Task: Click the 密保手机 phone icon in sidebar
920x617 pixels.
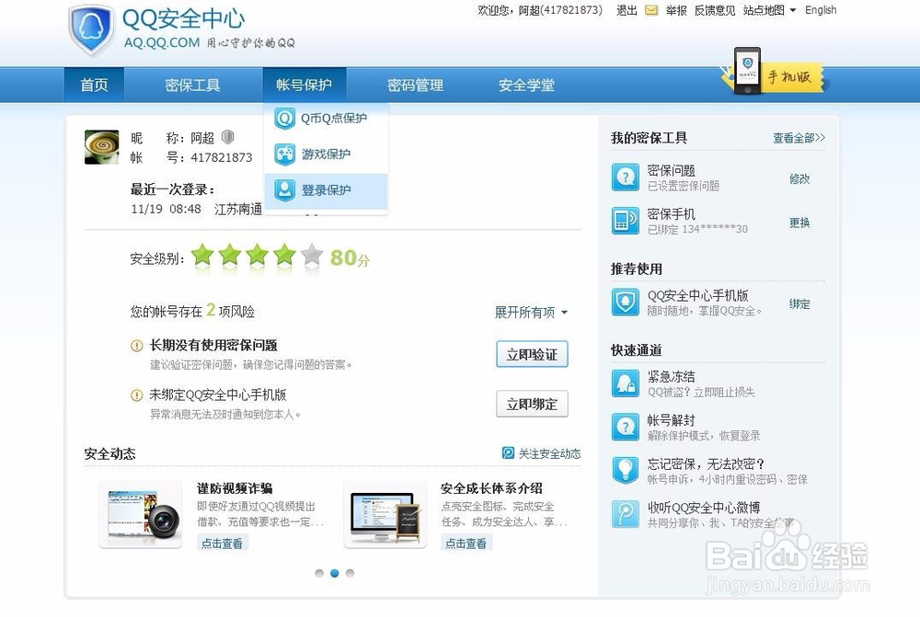Action: [x=626, y=221]
